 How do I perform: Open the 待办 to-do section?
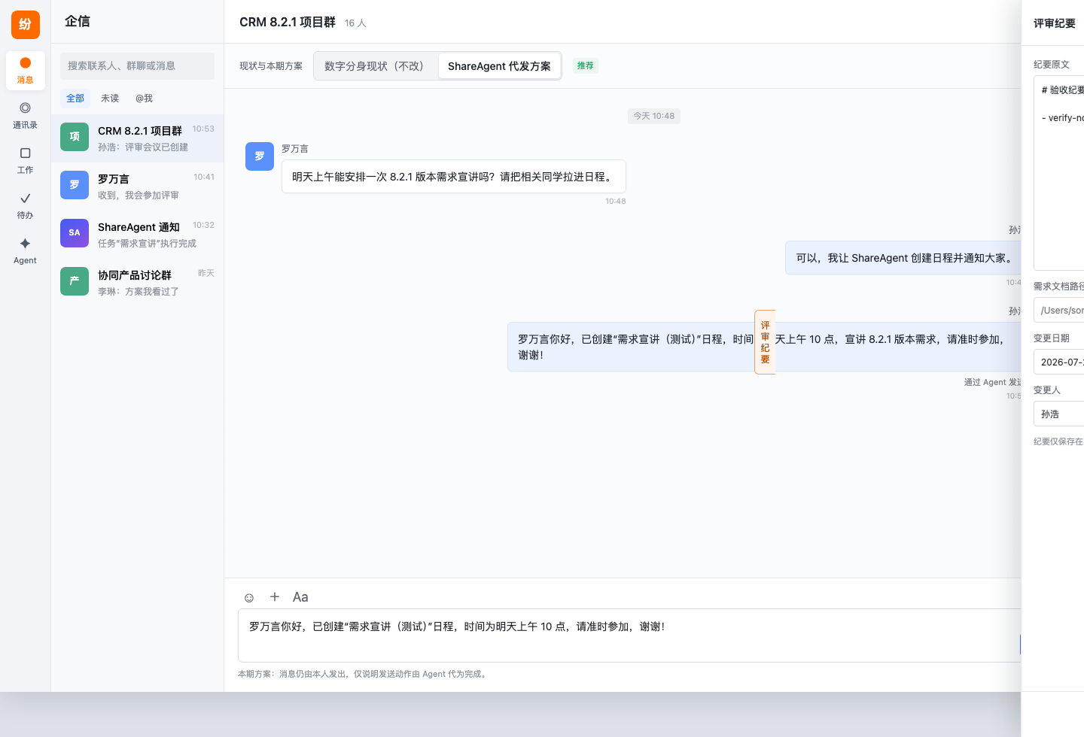pyautogui.click(x=26, y=206)
